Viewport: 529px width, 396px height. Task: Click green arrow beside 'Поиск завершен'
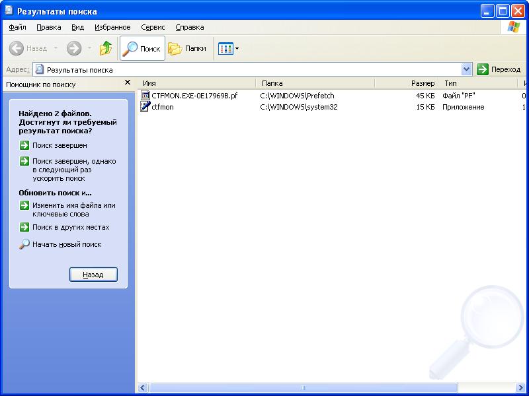24,145
